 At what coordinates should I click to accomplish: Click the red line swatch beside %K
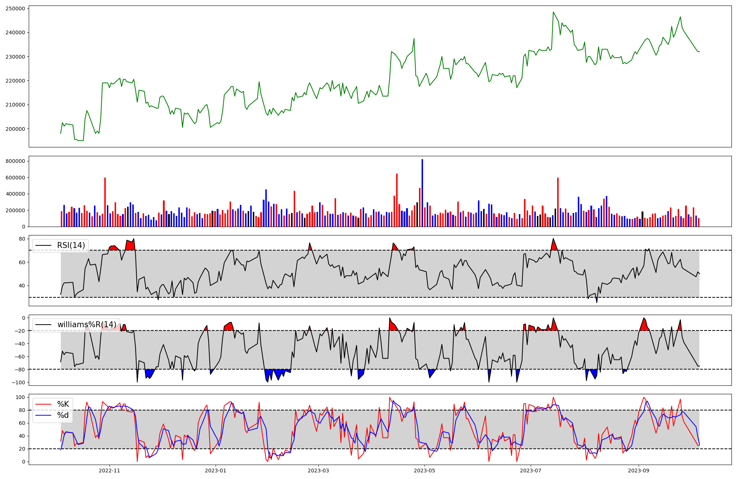coord(43,404)
